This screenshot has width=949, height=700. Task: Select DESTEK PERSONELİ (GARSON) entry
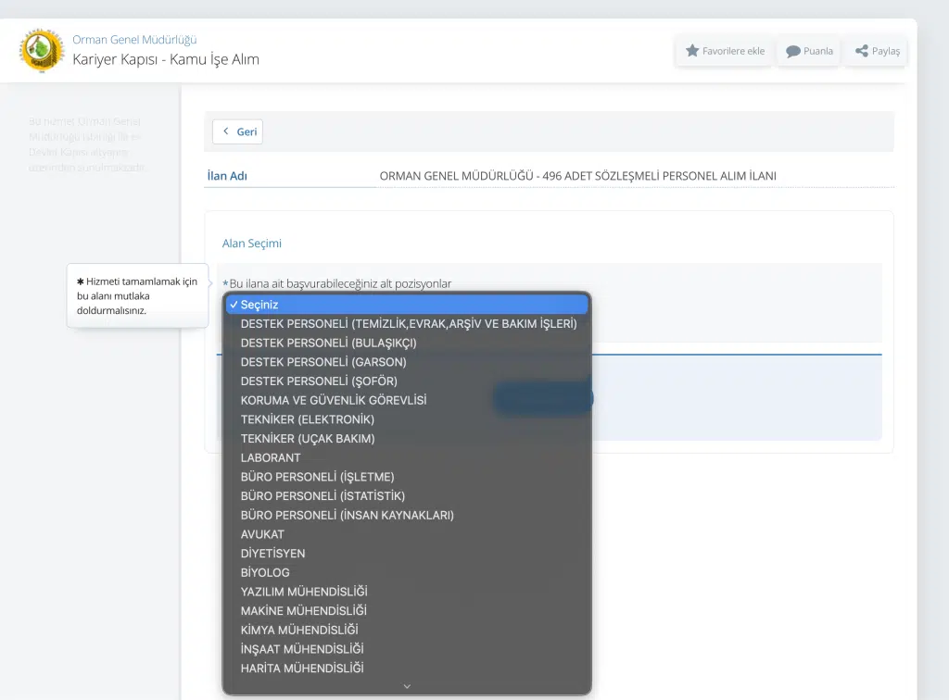[x=323, y=362]
